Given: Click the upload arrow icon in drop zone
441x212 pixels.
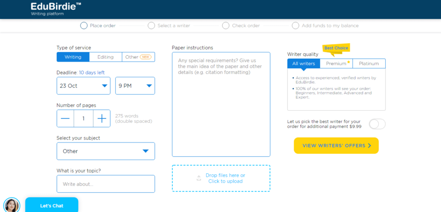Looking at the screenshot, I should point(198,178).
